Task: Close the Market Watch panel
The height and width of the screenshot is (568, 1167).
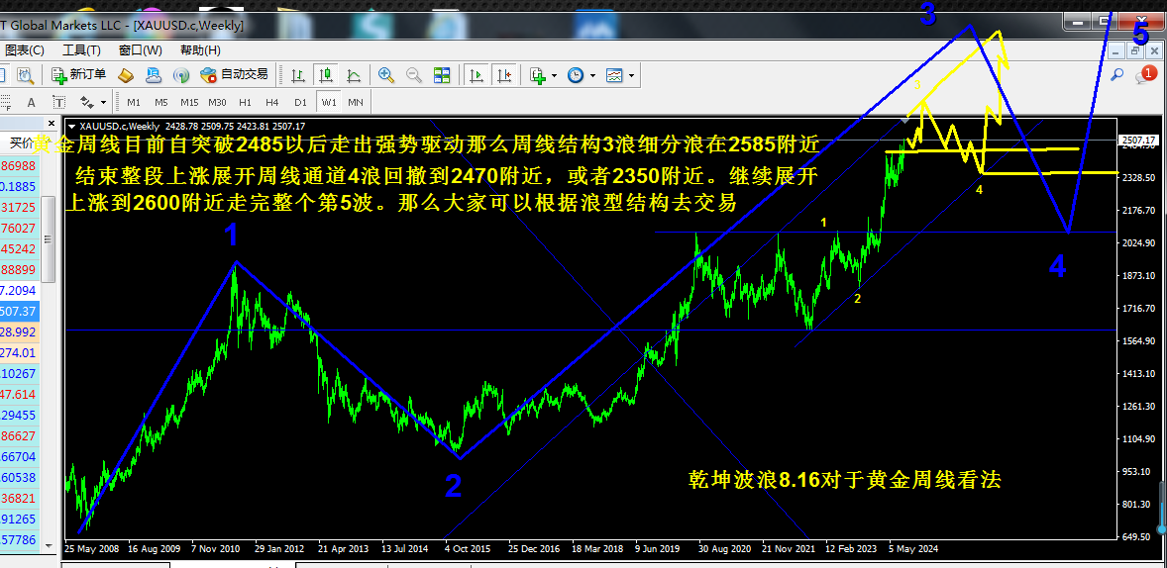Action: [x=52, y=124]
